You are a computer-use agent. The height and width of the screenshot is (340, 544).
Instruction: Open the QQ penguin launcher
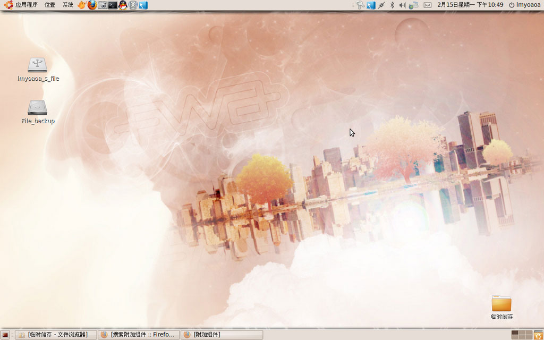(x=123, y=5)
